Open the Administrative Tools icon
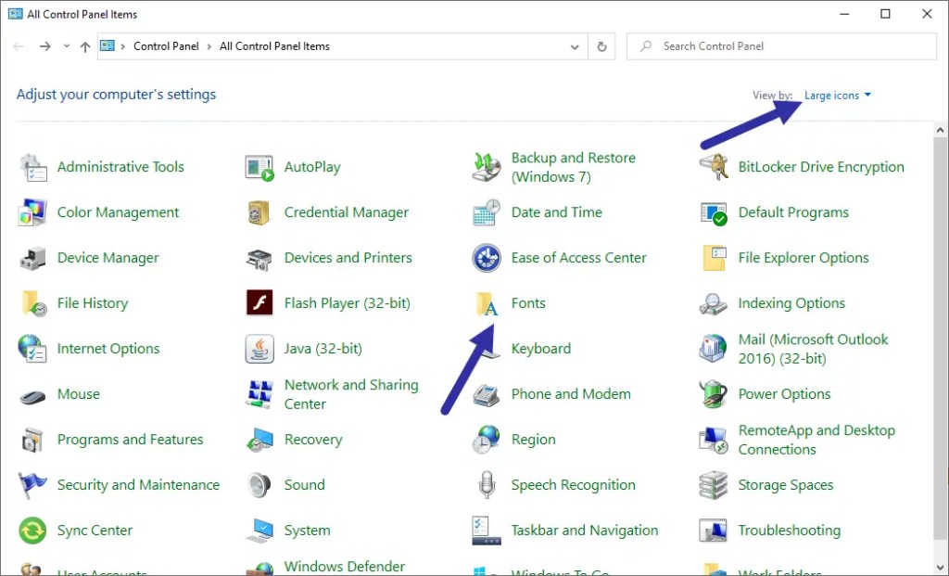 point(33,167)
